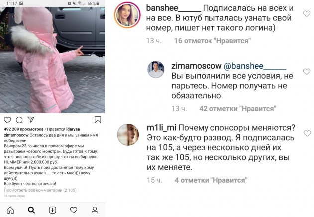Open zimamoscow avatar in reply
The image size is (314, 217).
[x=156, y=69]
